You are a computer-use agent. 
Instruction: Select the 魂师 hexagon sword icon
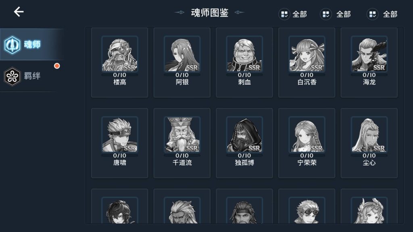(12, 45)
